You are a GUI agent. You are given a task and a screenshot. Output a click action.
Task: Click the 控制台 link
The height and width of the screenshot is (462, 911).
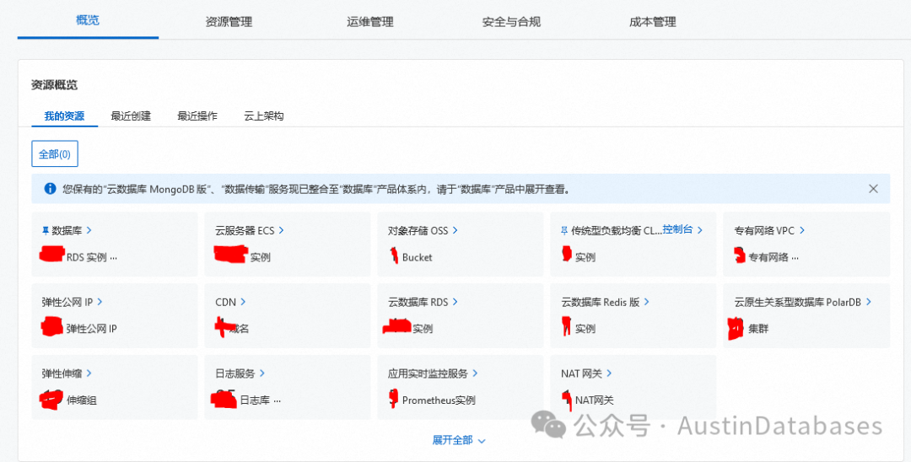coord(677,229)
